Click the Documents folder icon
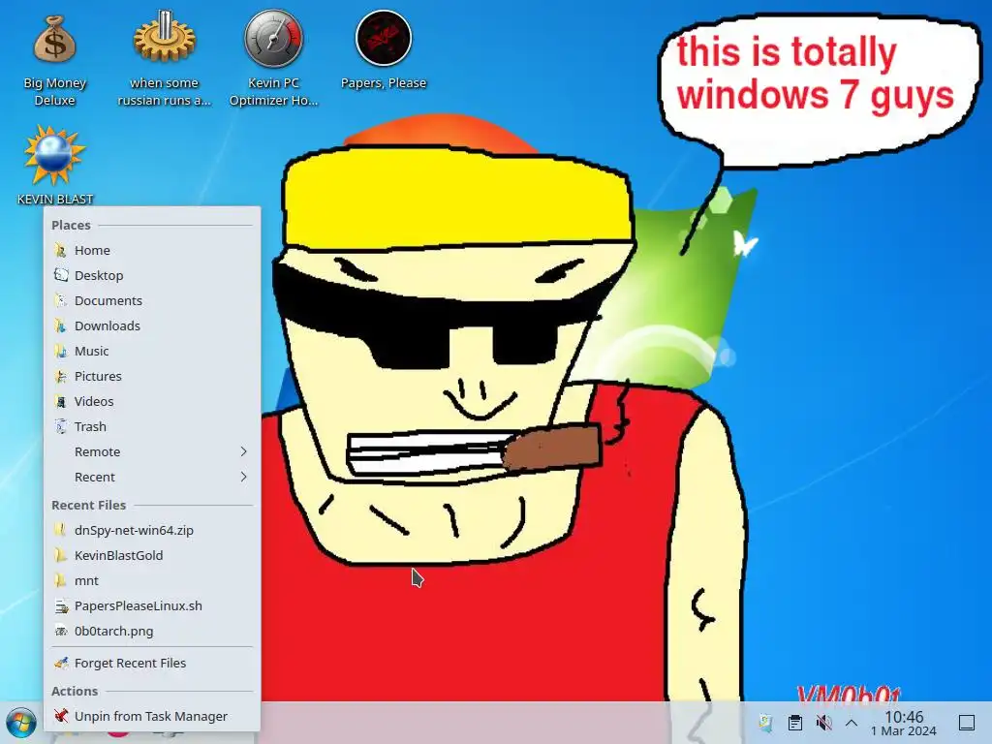This screenshot has width=992, height=744. 61,301
